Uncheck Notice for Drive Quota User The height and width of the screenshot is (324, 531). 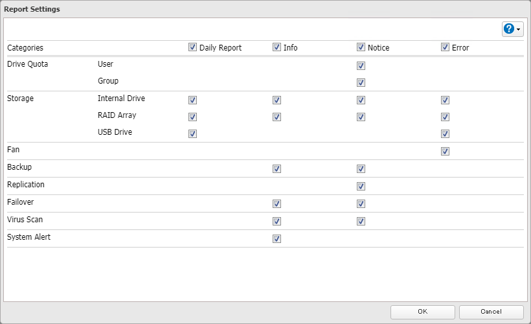361,65
